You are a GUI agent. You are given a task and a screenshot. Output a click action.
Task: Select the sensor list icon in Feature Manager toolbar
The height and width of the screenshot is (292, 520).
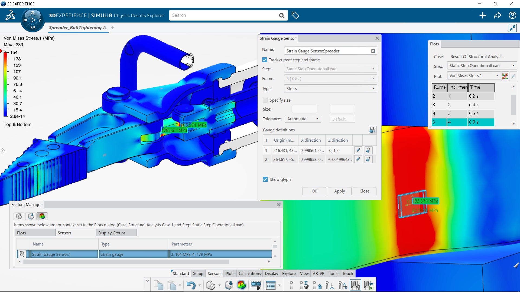[x=42, y=216]
